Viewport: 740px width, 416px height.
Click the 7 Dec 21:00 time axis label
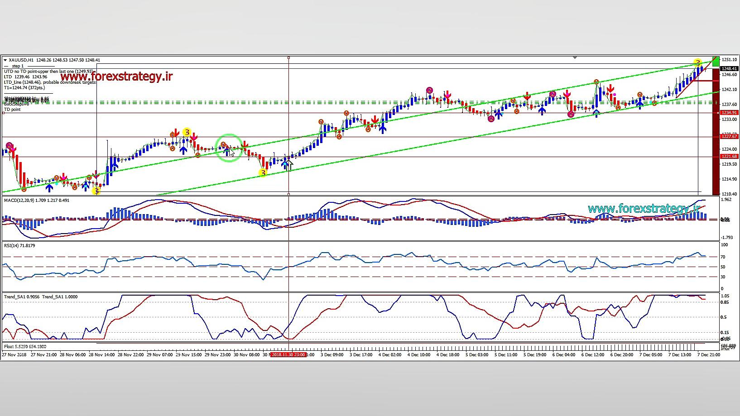[709, 355]
